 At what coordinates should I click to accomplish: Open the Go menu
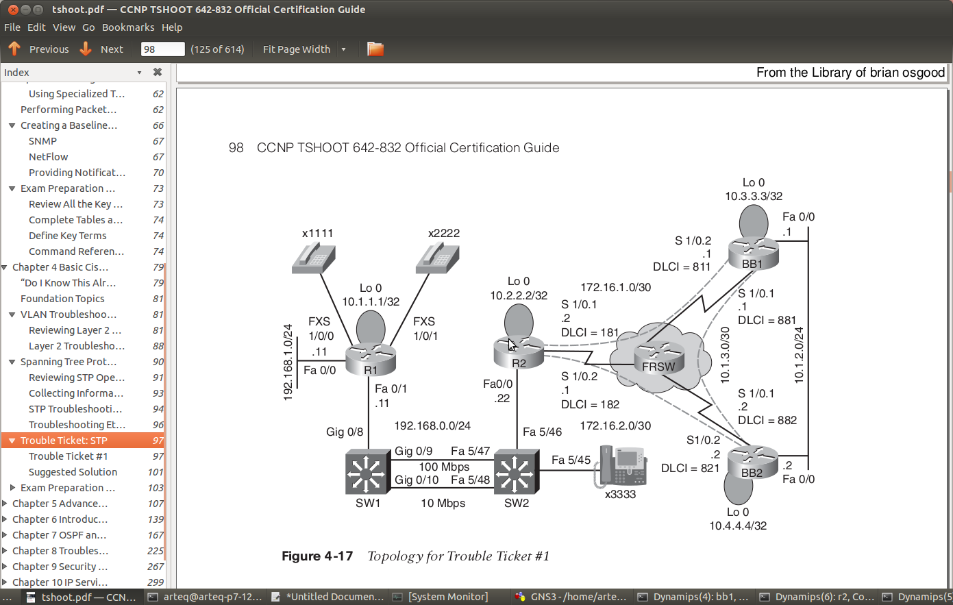click(x=88, y=27)
